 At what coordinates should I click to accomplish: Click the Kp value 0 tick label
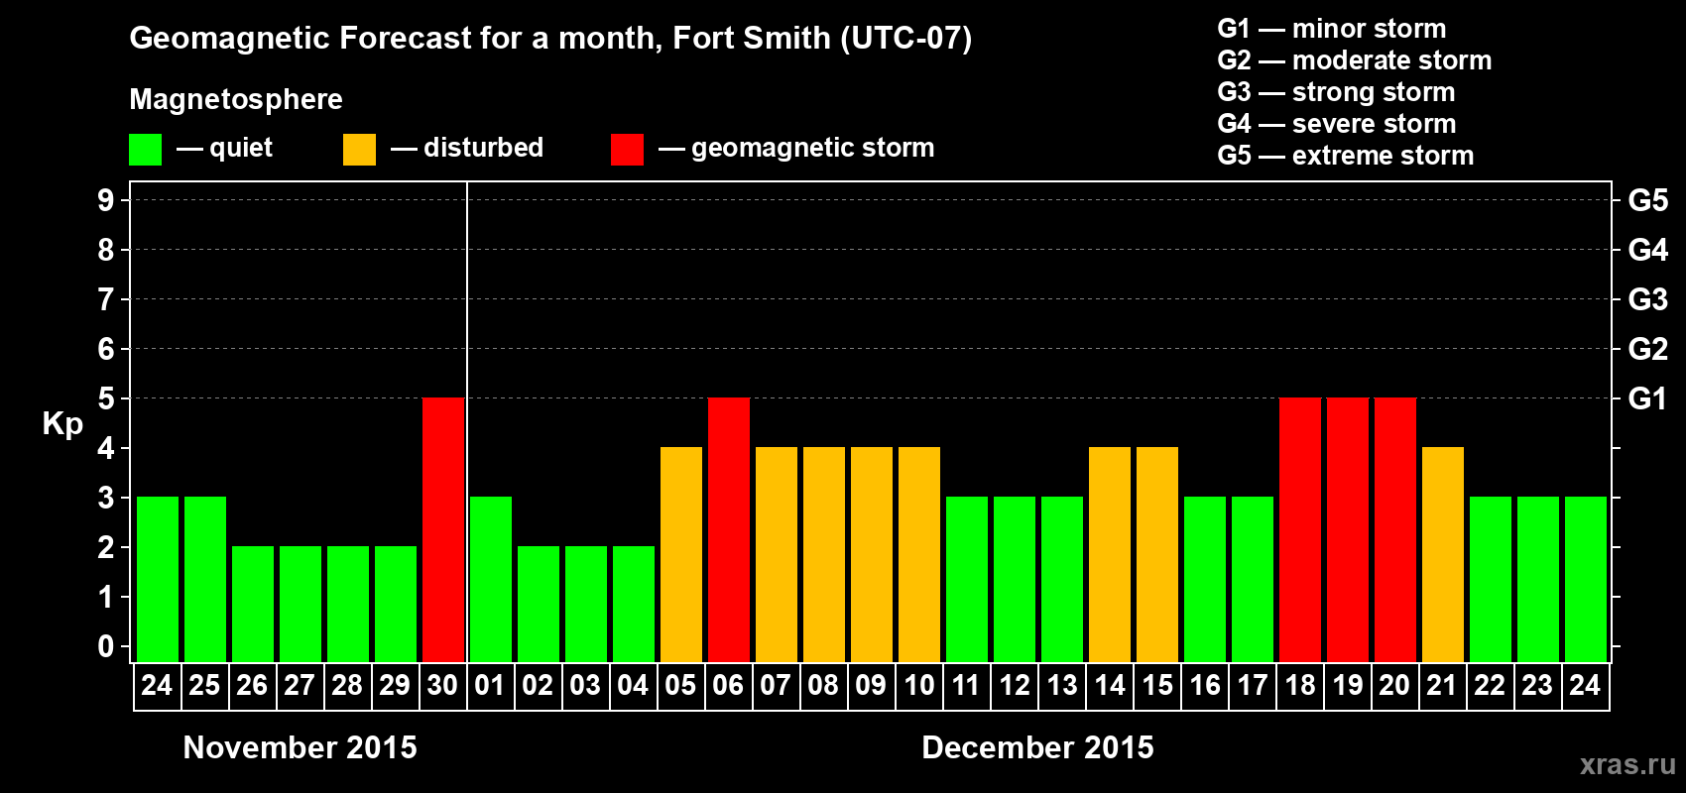click(x=106, y=646)
